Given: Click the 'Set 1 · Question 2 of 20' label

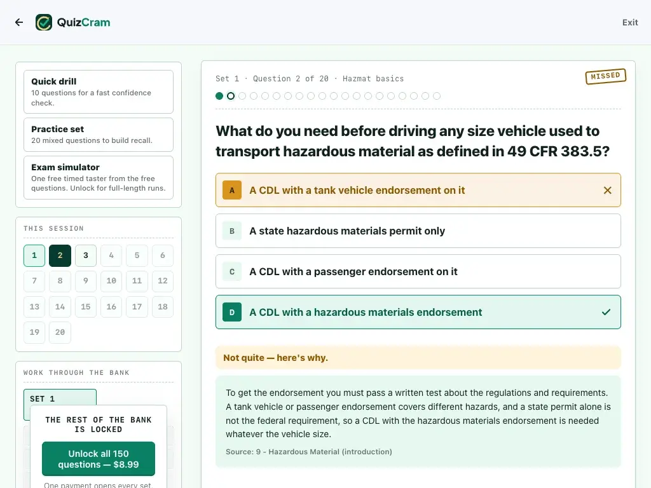Looking at the screenshot, I should click(x=272, y=79).
